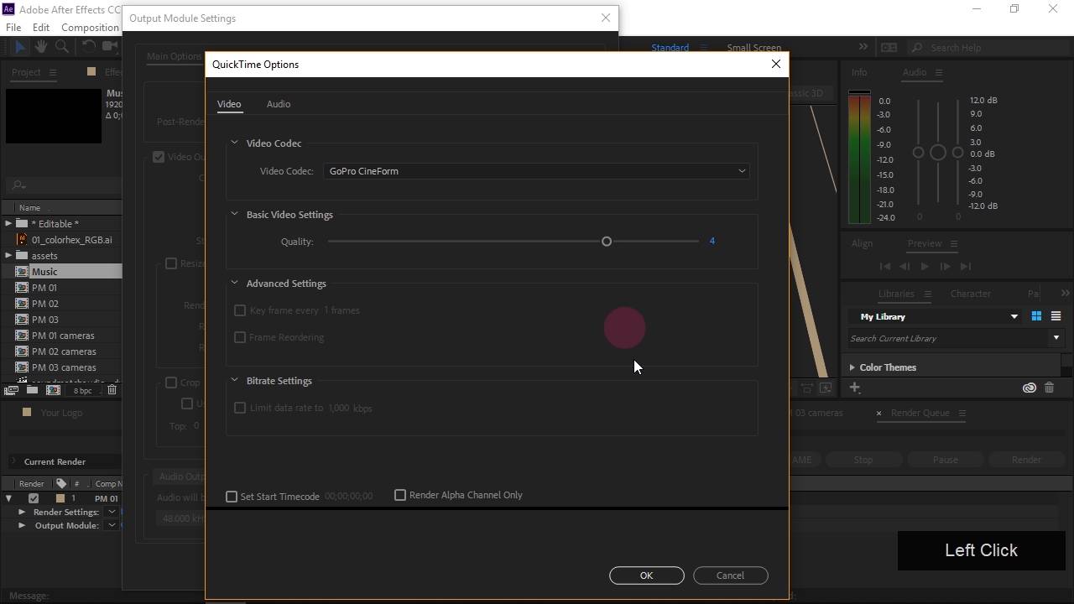Screen dimensions: 1074x604
Task: Collapse the Video Codec section
Action: 234,143
